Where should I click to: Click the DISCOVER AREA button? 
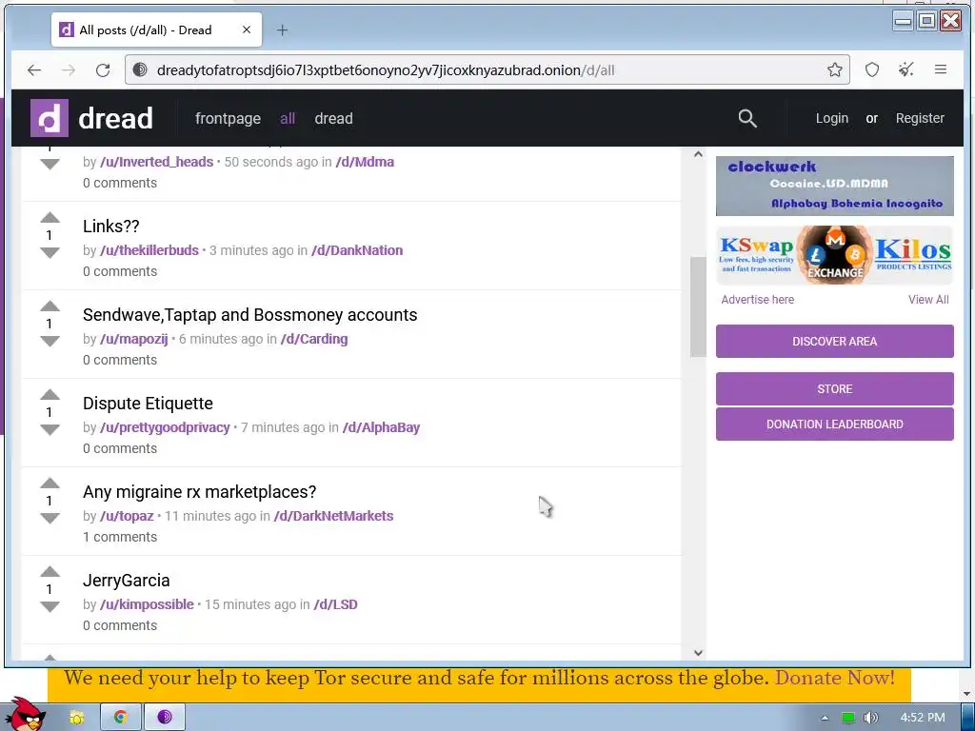(x=834, y=342)
